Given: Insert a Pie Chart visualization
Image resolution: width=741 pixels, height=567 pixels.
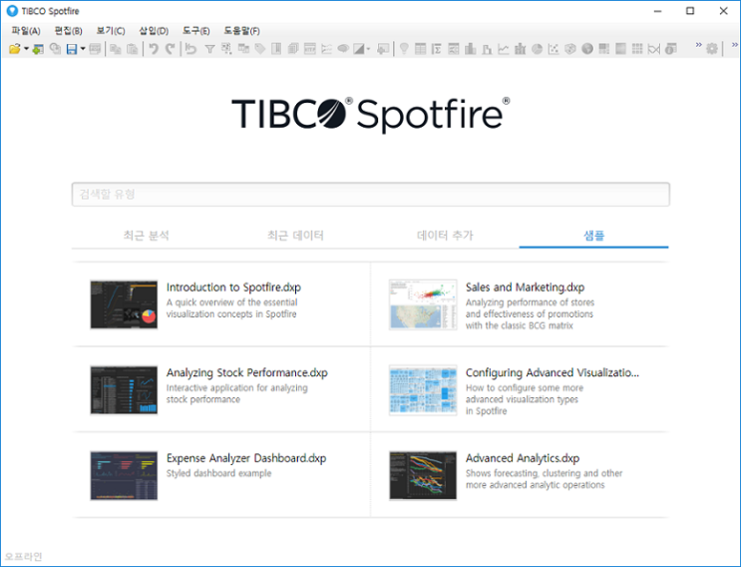Looking at the screenshot, I should click(x=537, y=49).
